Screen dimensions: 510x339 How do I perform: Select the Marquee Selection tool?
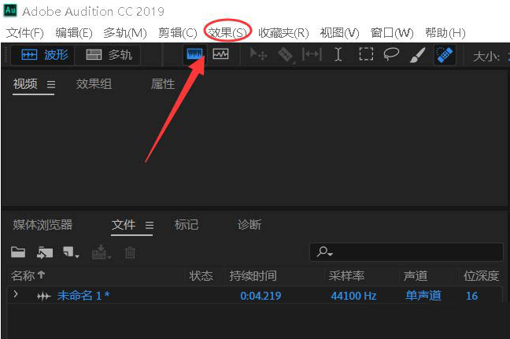click(366, 54)
